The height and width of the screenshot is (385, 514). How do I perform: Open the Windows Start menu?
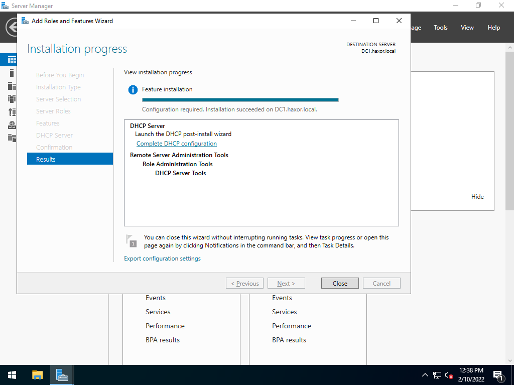pos(12,375)
